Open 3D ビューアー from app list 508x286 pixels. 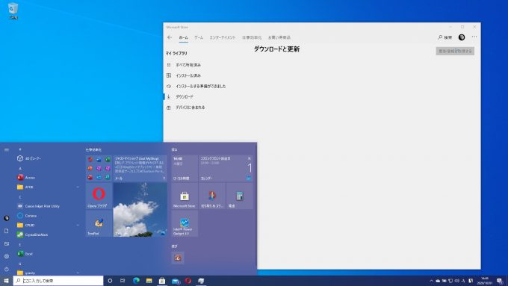(47, 158)
